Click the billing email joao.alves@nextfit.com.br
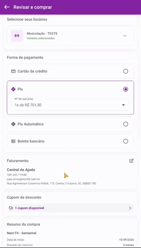 point(23,179)
